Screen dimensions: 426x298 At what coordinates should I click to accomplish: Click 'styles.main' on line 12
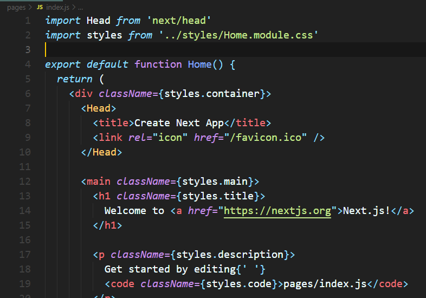(x=215, y=181)
